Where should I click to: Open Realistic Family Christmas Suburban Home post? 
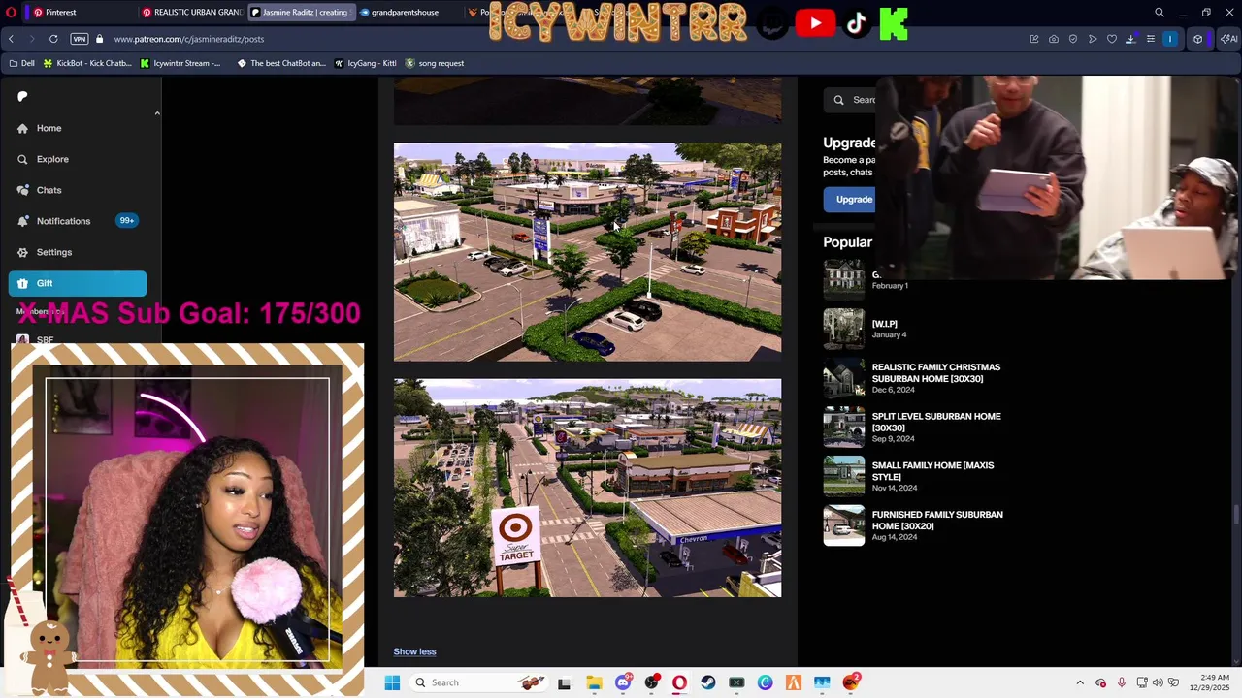[935, 373]
